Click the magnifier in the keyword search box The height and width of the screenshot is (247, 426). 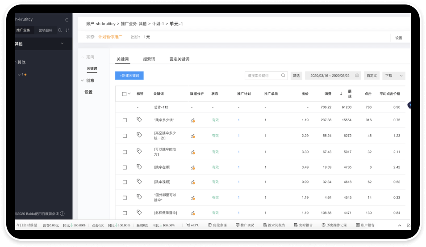[x=283, y=76]
